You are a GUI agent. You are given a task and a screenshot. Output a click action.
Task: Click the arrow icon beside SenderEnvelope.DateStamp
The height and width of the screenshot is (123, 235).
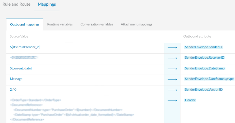click(x=172, y=69)
